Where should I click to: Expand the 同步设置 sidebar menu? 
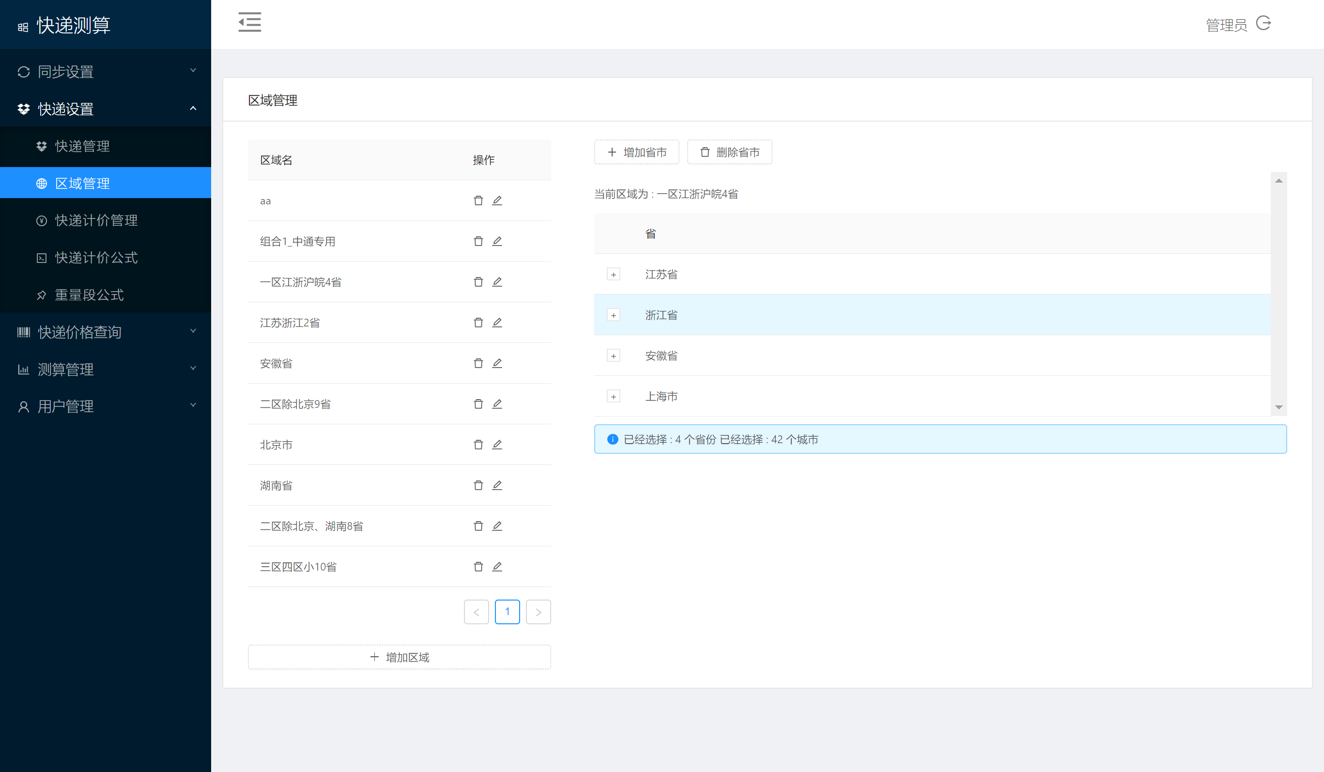[x=106, y=72]
